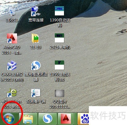Click the 搜狗高速浏览器 label text
This screenshot has height=125, width=127.
coord(36,77)
